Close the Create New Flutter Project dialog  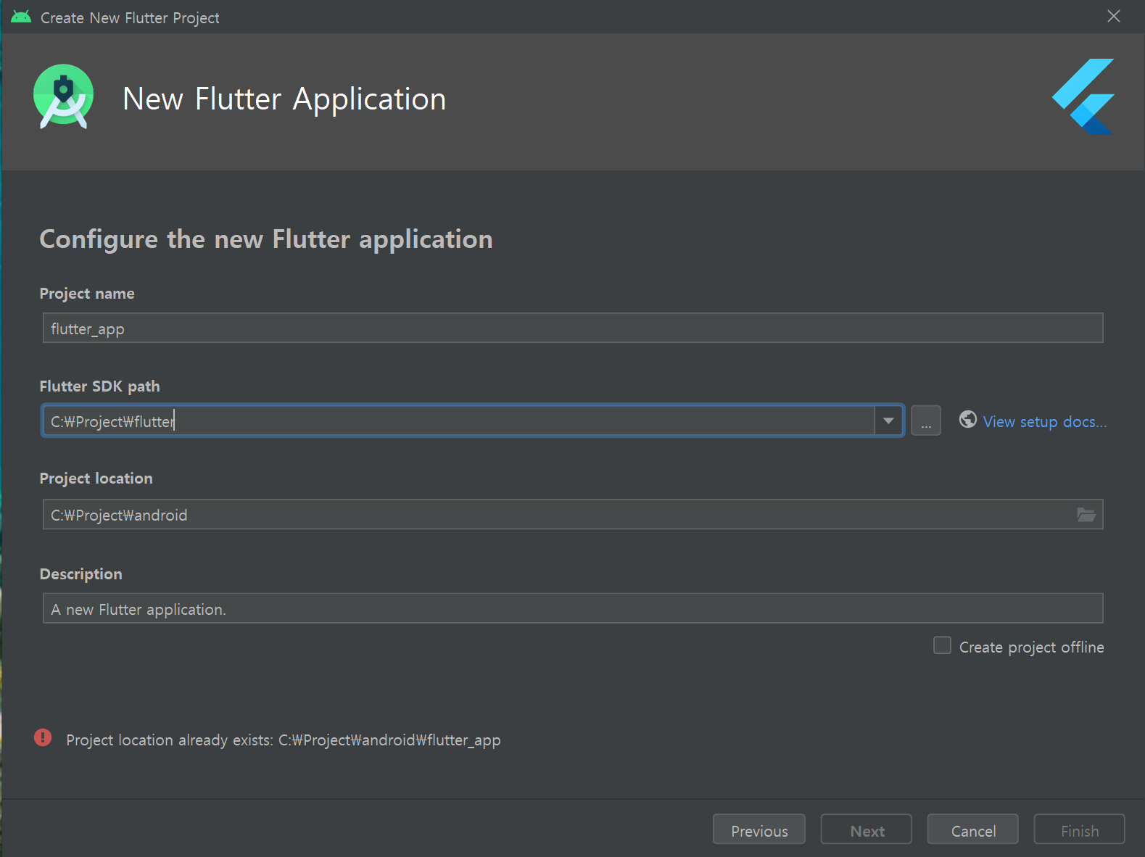point(1114,16)
